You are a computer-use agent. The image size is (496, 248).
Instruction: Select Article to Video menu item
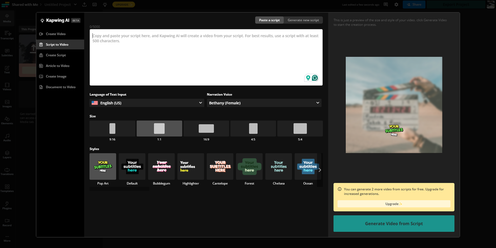click(x=60, y=66)
